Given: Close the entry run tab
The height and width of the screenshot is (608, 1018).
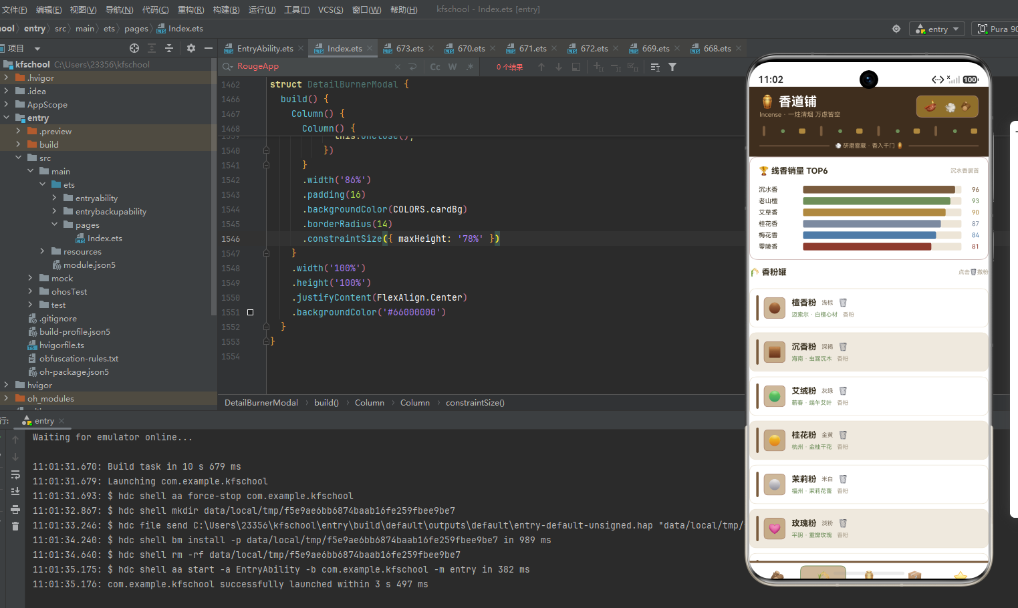Looking at the screenshot, I should point(61,421).
